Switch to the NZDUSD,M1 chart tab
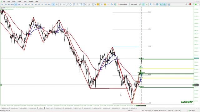The image size is (200, 112). click(x=5, y=108)
